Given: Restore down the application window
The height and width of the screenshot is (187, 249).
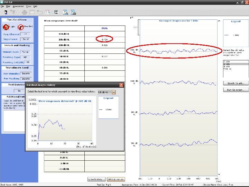Looking at the screenshot, I should point(242,2).
